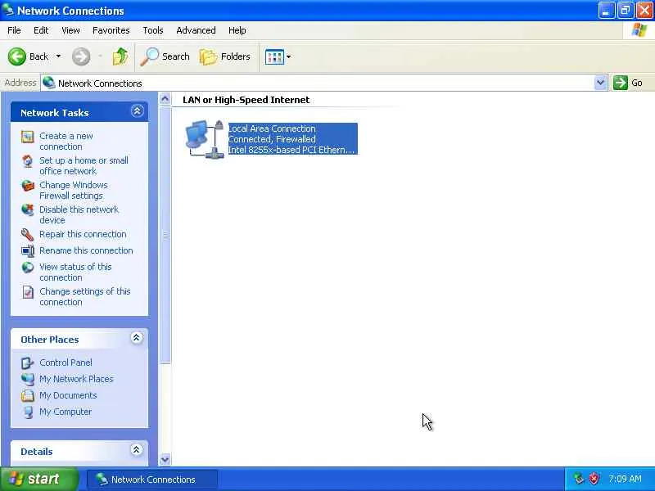Open the Views dropdown arrow
The image size is (655, 491).
pos(289,56)
